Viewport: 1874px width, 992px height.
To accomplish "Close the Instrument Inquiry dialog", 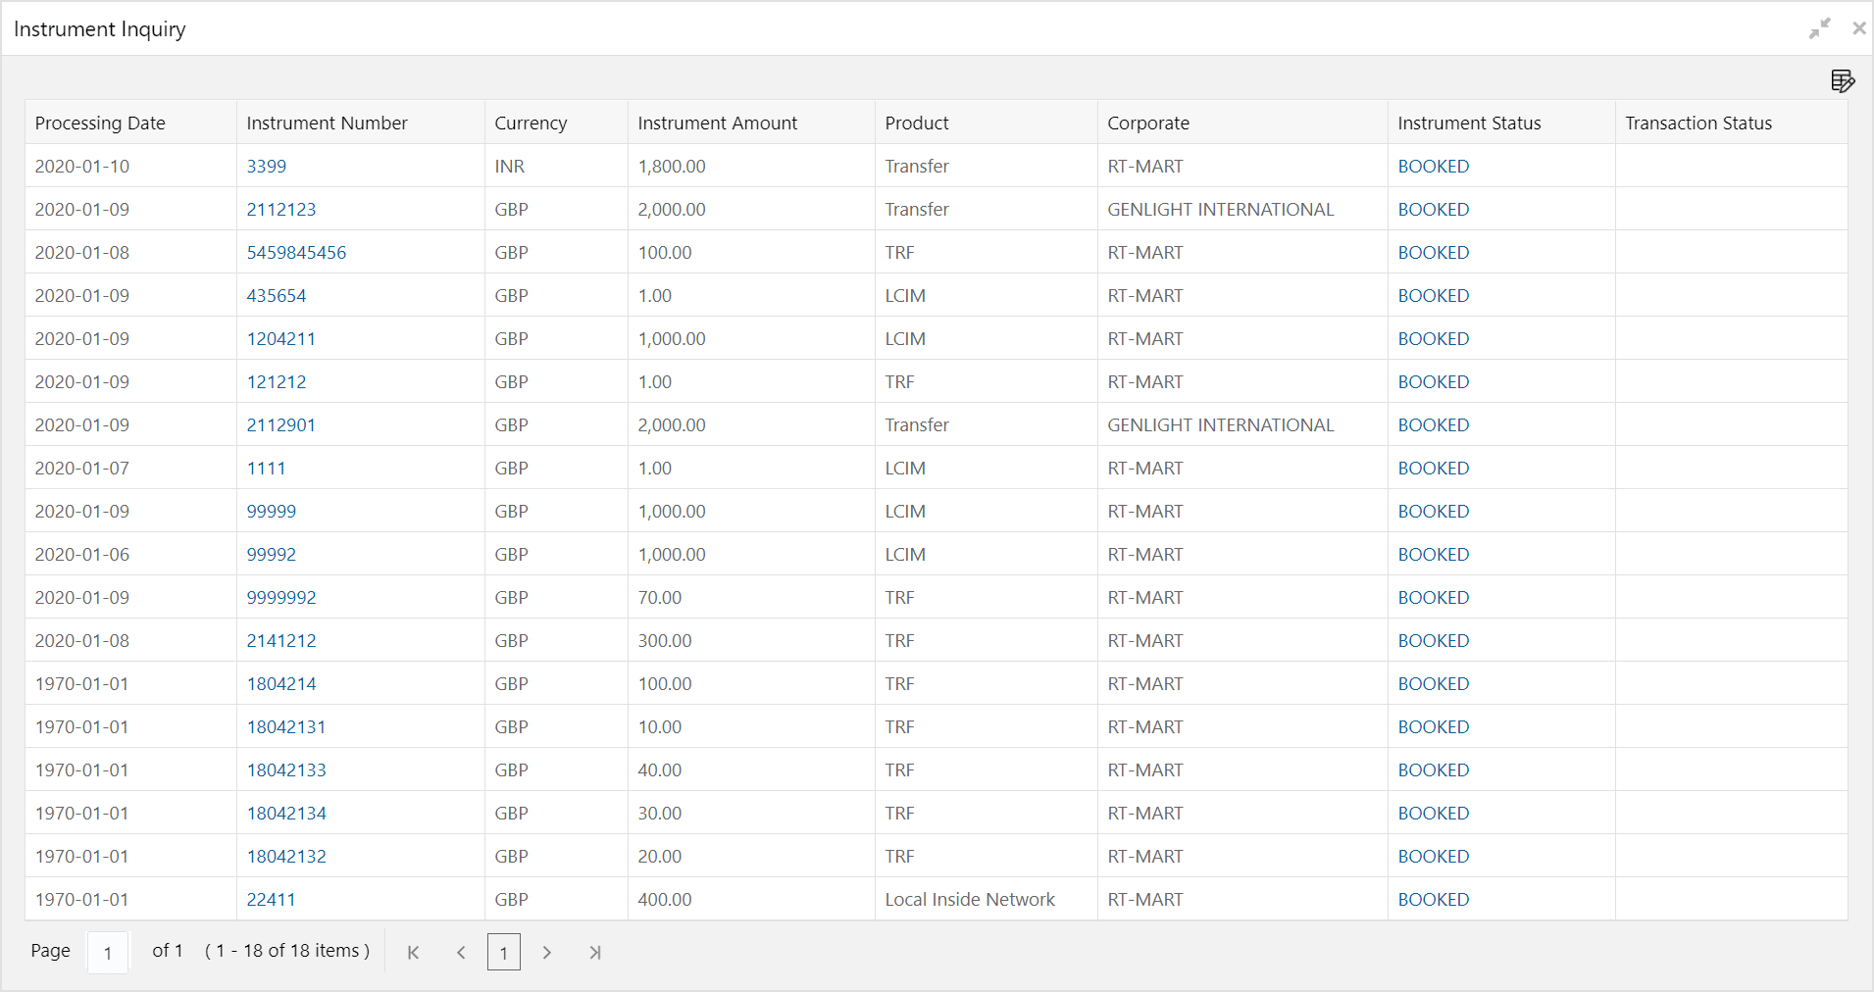I will pos(1858,28).
